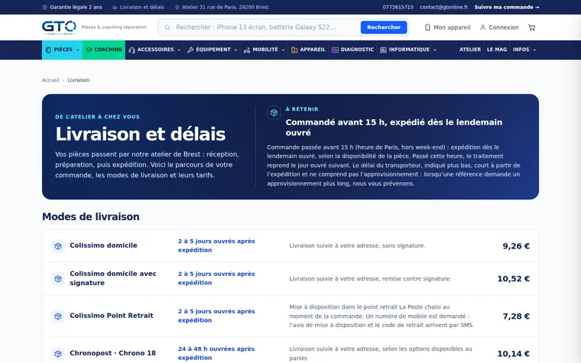Open the Infos menu item

521,50
